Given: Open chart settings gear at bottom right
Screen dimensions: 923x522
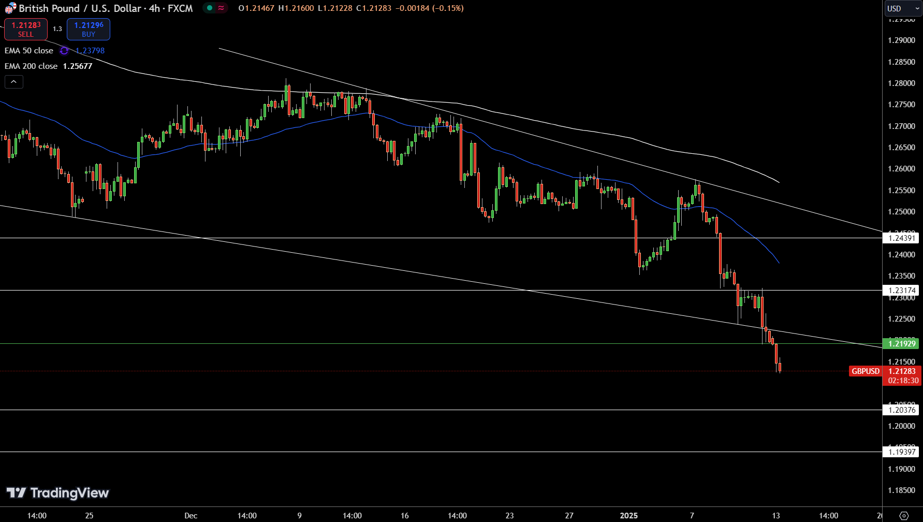Looking at the screenshot, I should [904, 515].
